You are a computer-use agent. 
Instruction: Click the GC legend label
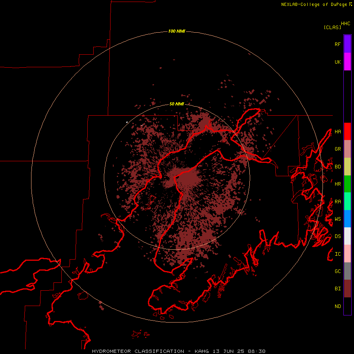coord(337,271)
